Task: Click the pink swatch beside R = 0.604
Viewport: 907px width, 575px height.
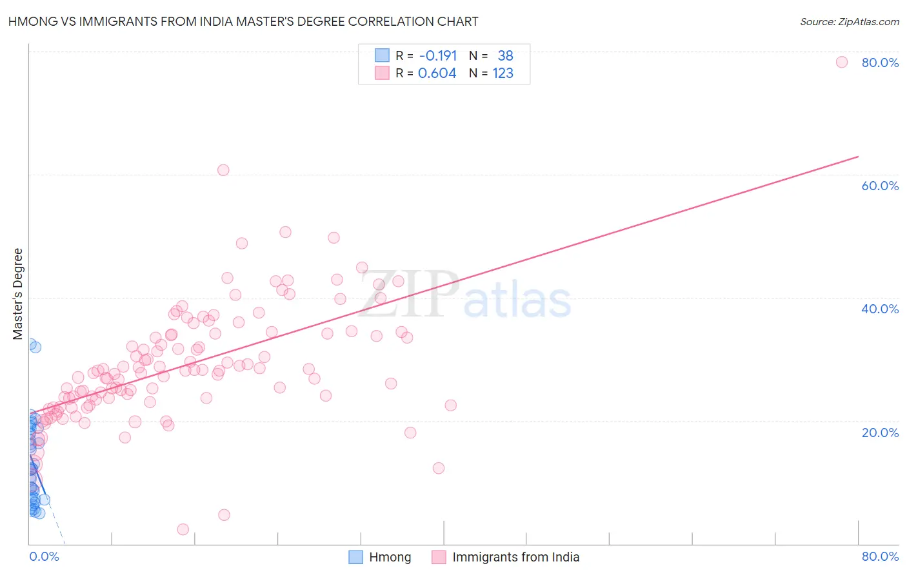Action: click(382, 73)
